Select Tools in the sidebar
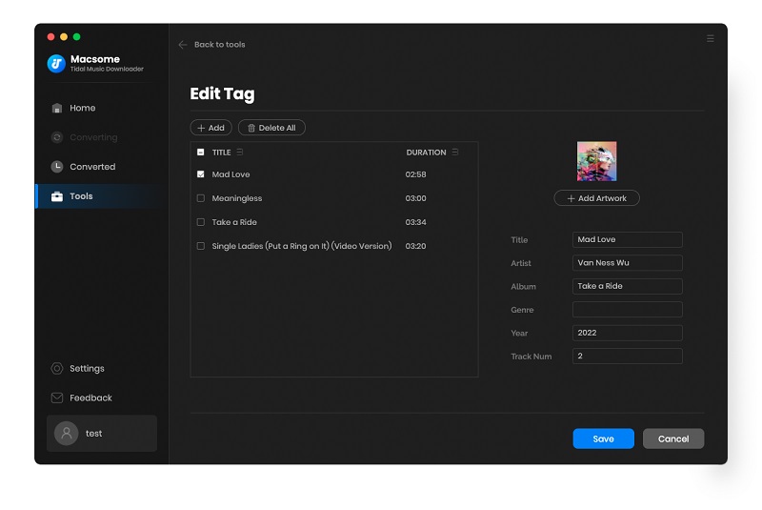 pyautogui.click(x=100, y=196)
